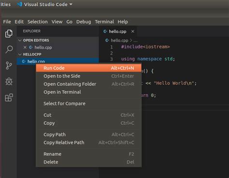This screenshot has width=229, height=178.
Task: Click the Visual Studio Code logo icon
Action: (19, 4)
